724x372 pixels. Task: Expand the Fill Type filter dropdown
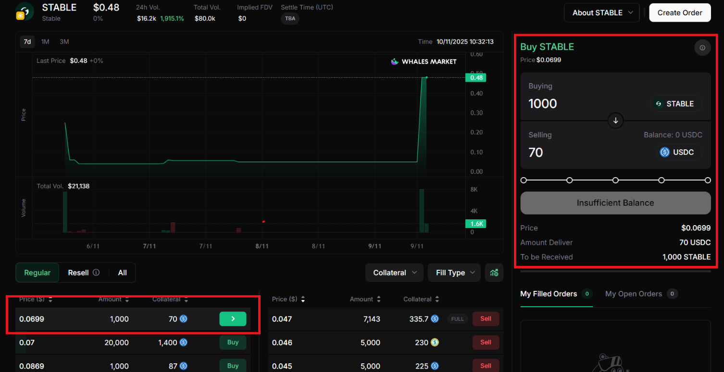click(x=454, y=273)
